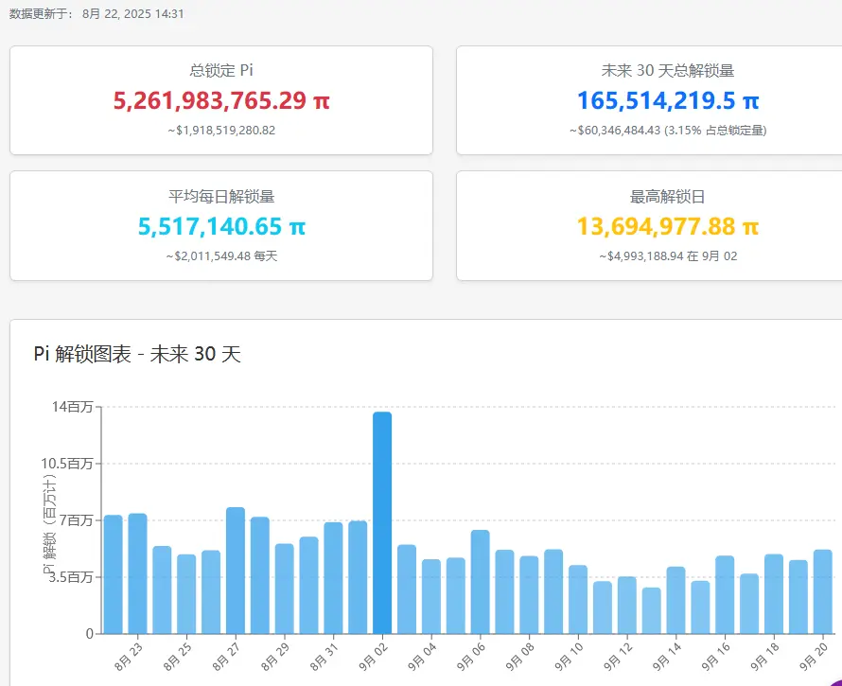The image size is (842, 686).
Task: Click the 9月 16 x-axis label
Action: (x=715, y=657)
